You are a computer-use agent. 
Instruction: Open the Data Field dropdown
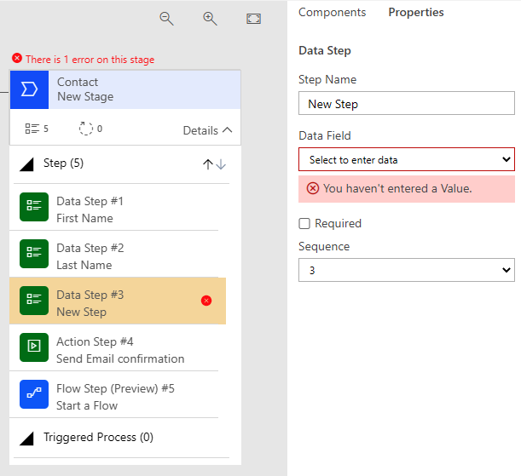[407, 159]
